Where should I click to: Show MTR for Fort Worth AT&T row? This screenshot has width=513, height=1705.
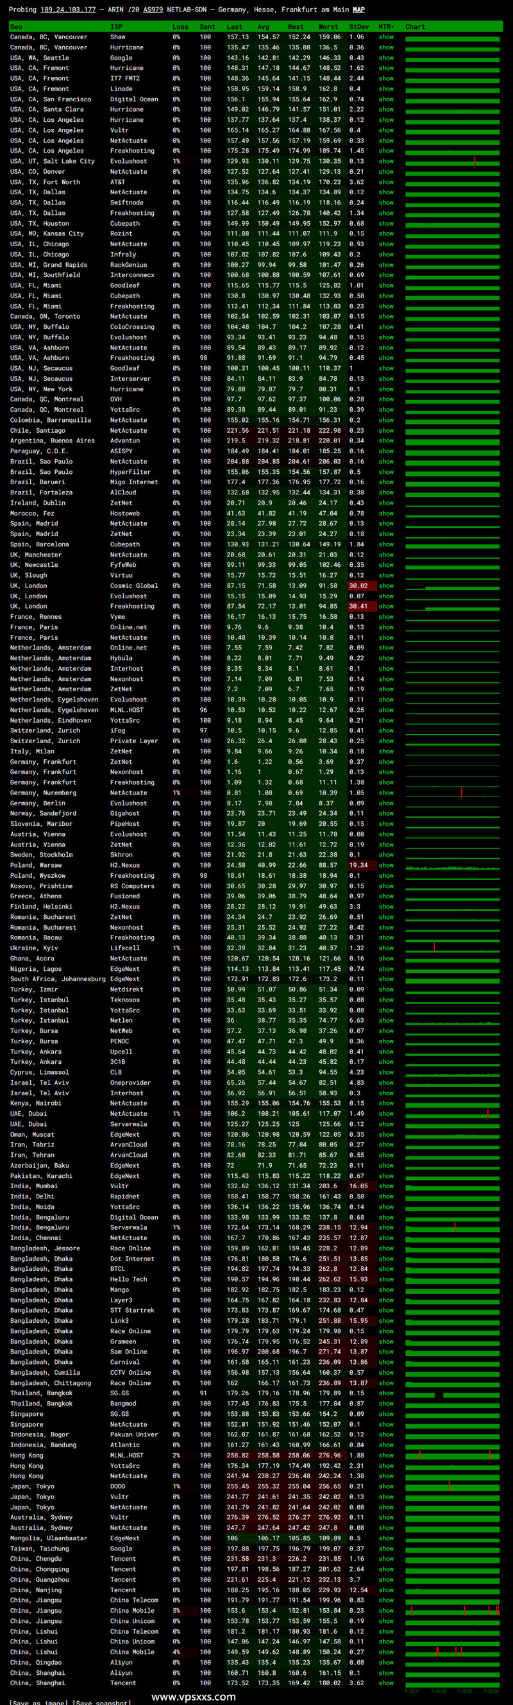[x=386, y=182]
